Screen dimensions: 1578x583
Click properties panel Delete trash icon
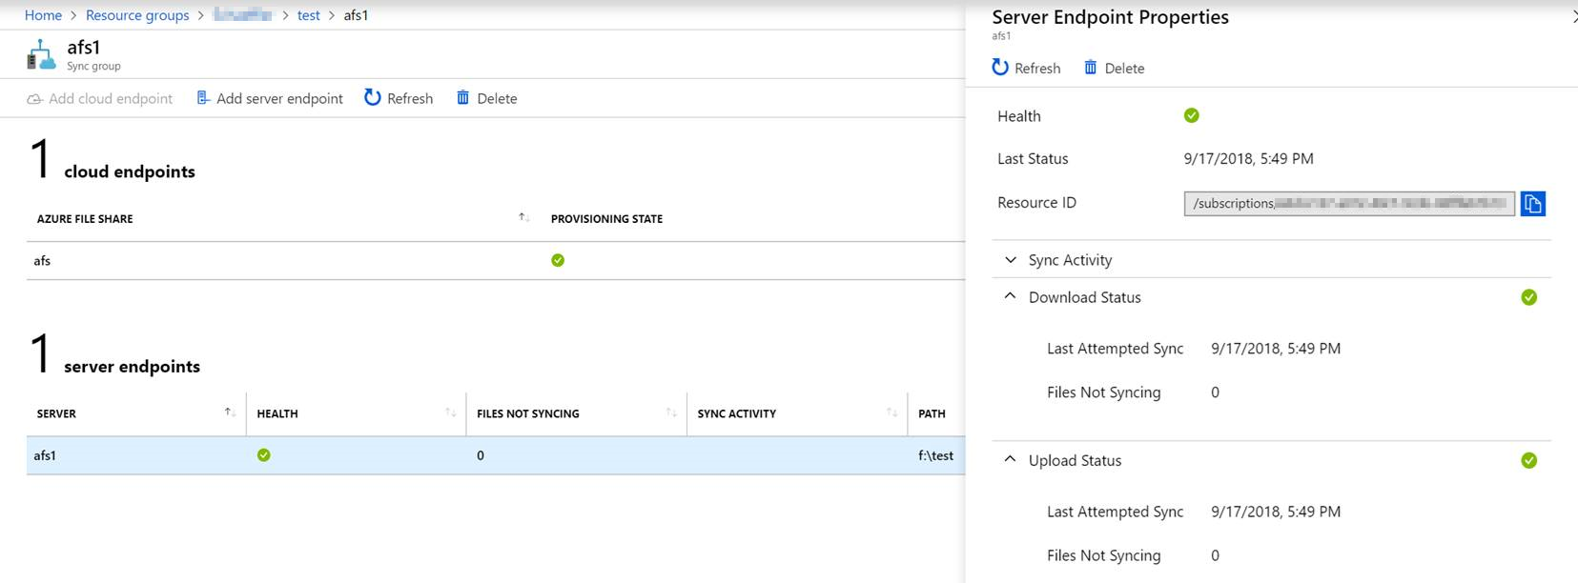1091,67
